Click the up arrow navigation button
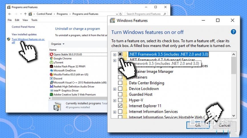The image size is (247, 138). tap(25, 14)
